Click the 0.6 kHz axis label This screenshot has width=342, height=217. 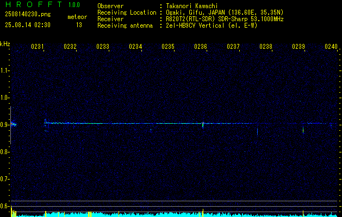tap(4, 206)
